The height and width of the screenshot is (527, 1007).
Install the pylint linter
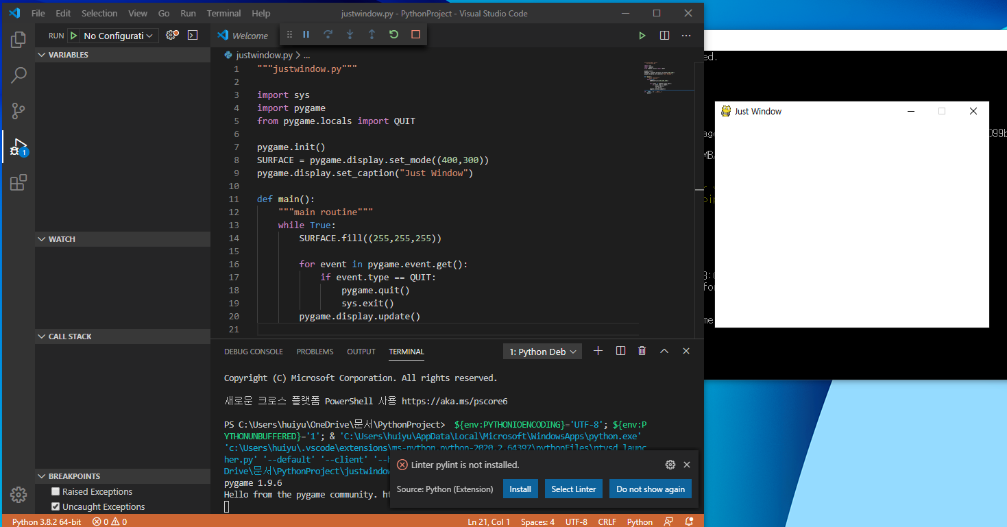520,489
